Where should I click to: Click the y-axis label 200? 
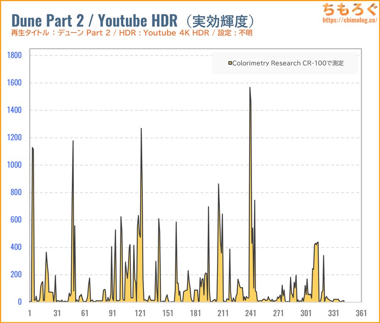point(16,274)
